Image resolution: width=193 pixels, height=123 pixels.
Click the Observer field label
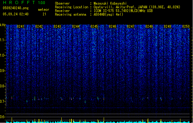point(62,3)
